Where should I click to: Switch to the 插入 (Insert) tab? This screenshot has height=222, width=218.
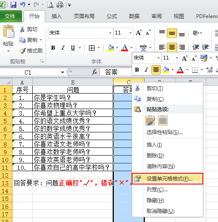(x=57, y=16)
